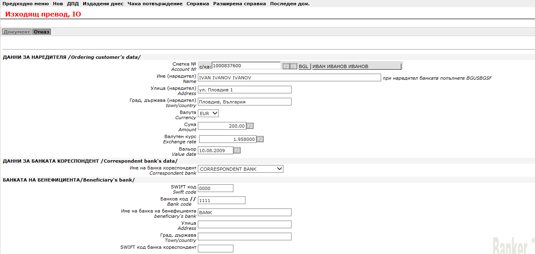This screenshot has width=535, height=254.
Task: Open the ДПД menu item
Action: click(73, 4)
